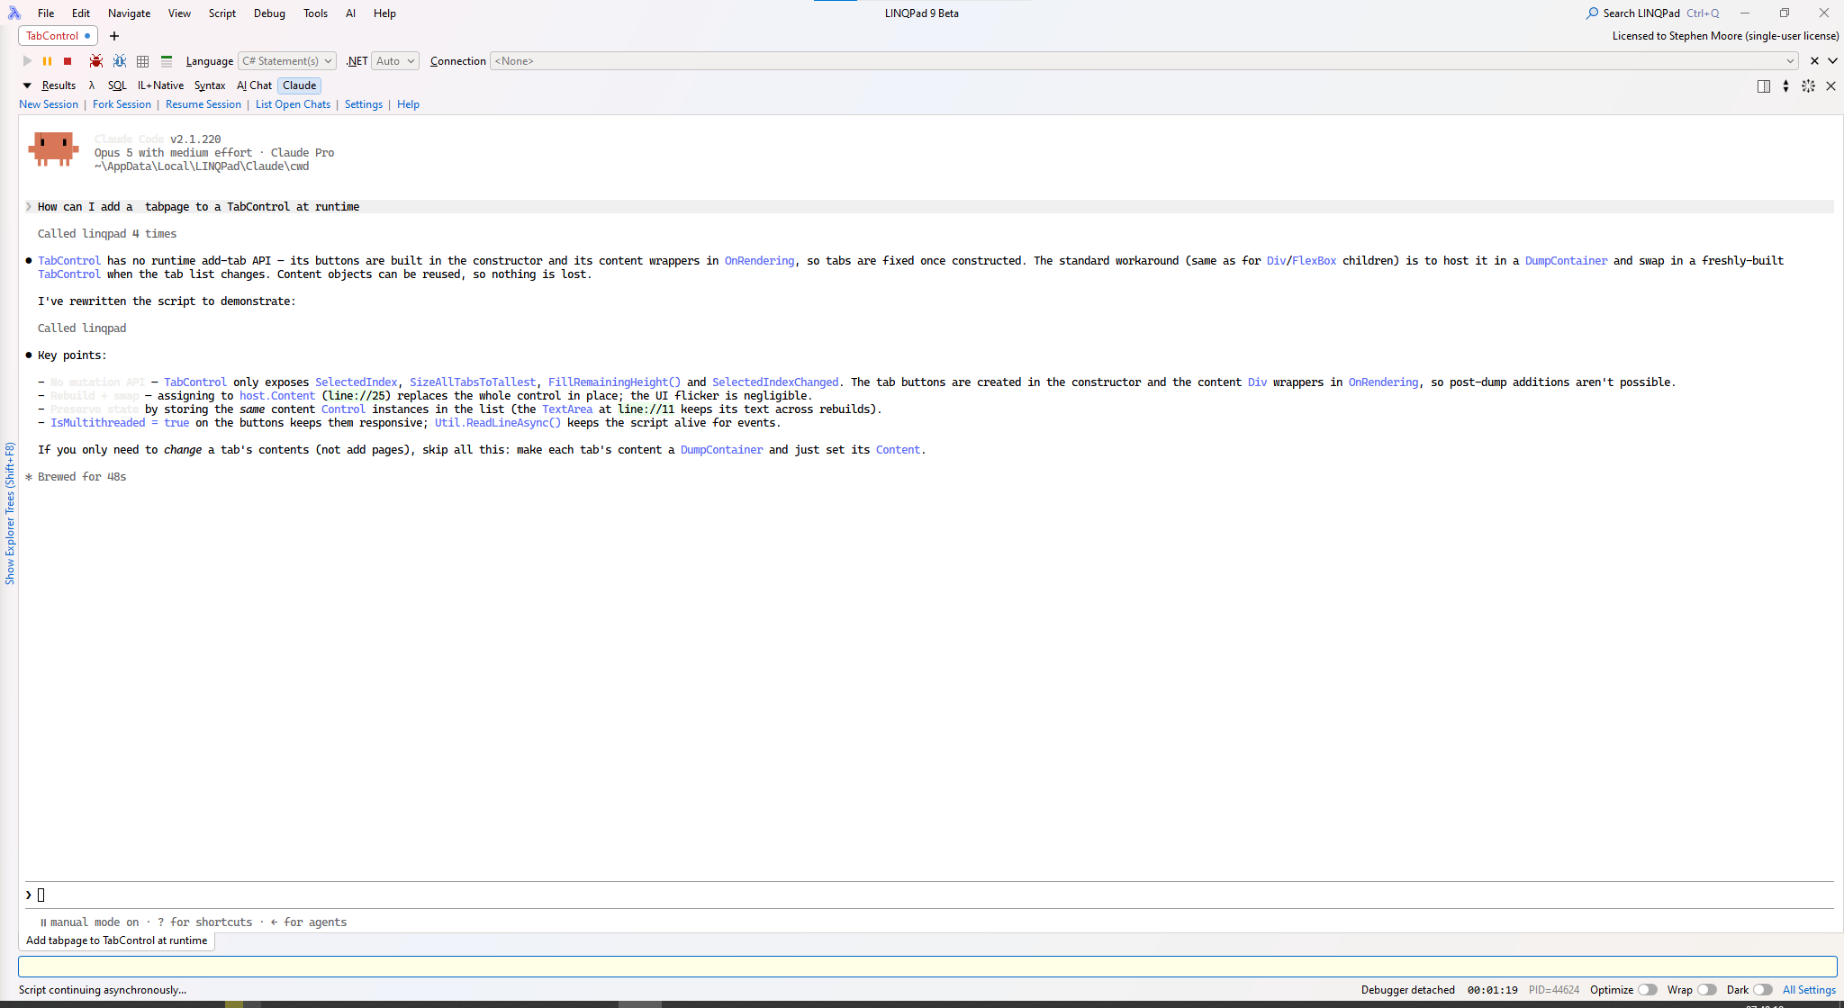Click the Claude Code crab mascot
The width and height of the screenshot is (1844, 1008).
point(54,149)
